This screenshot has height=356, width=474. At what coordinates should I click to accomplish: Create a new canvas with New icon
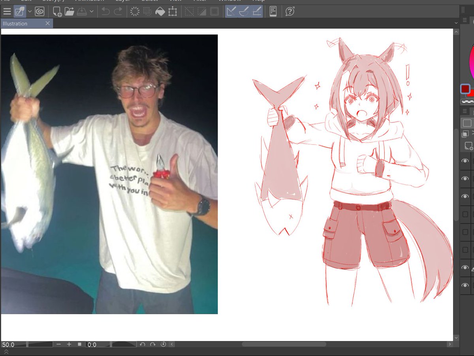tap(57, 11)
